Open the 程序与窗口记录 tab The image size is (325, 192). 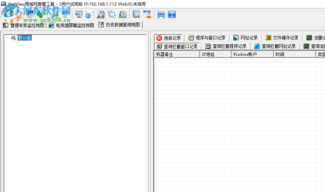(207, 38)
